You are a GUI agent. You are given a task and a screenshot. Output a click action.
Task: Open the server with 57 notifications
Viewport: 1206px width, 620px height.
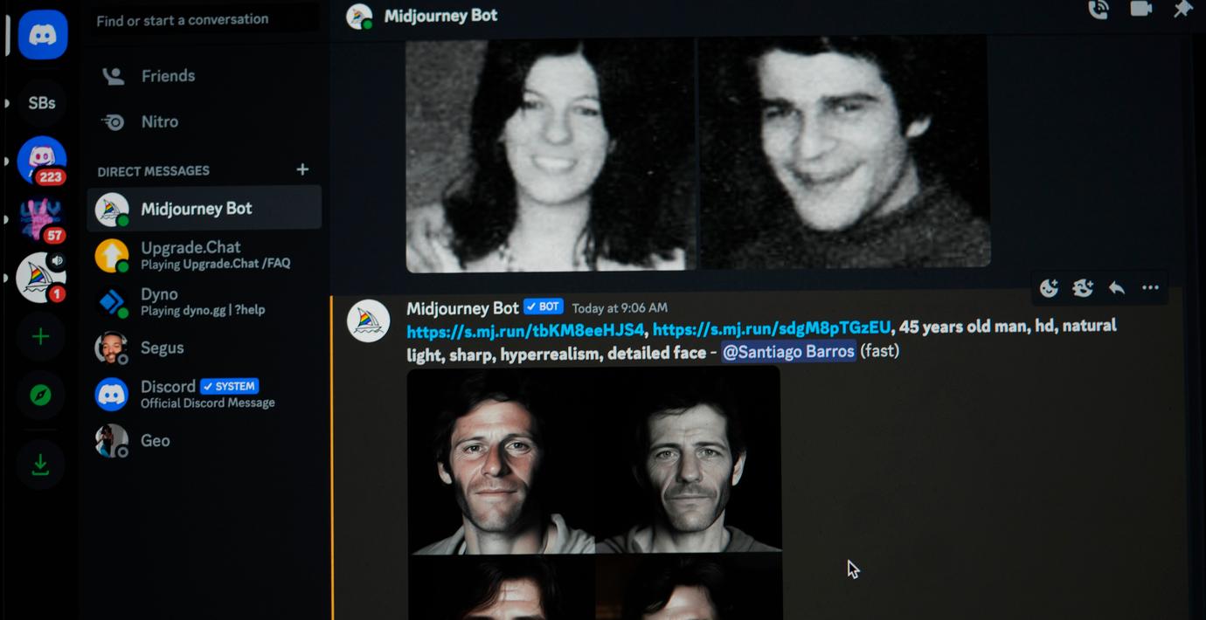tap(42, 219)
